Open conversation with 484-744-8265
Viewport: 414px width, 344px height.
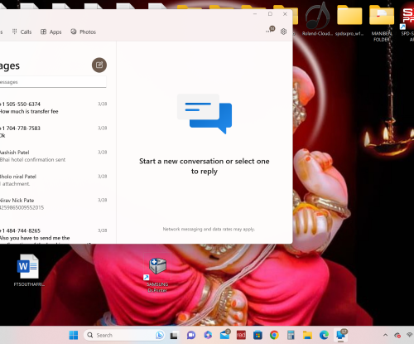pos(53,235)
